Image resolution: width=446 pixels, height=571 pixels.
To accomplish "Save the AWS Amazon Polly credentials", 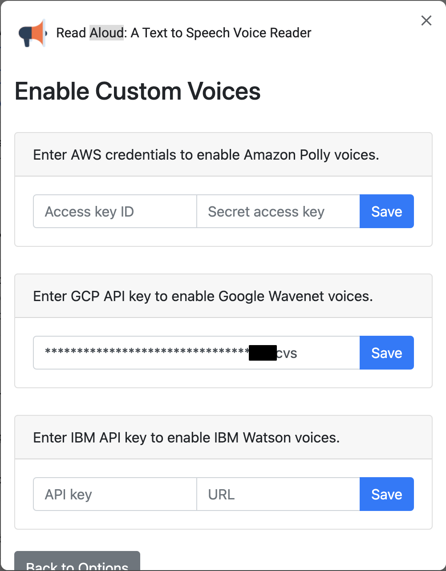I will tap(386, 211).
